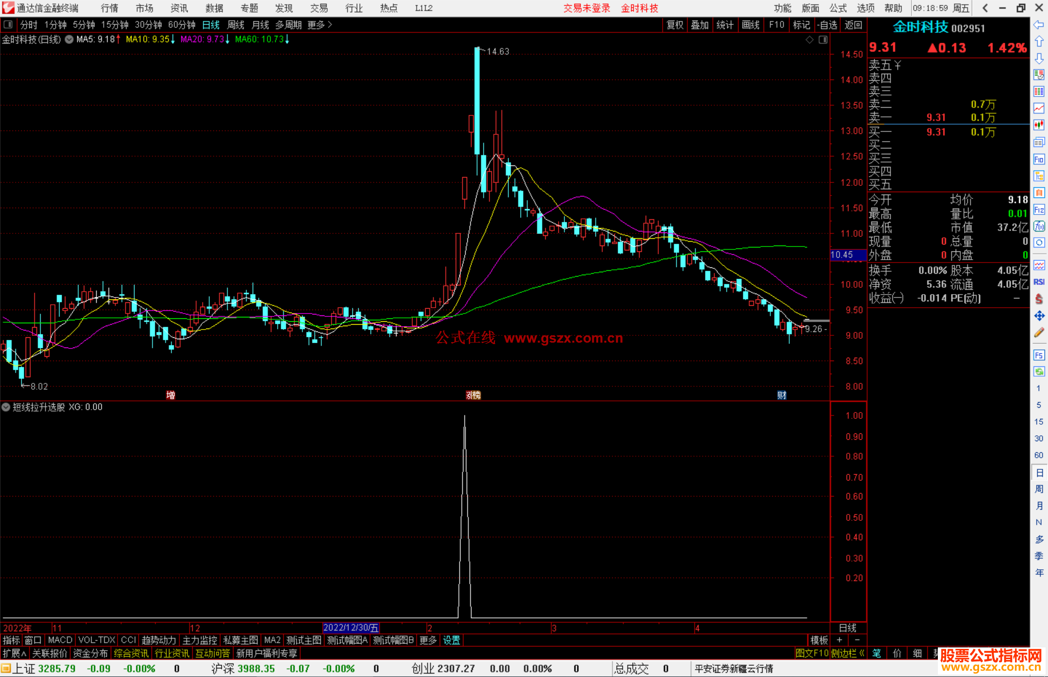The width and height of the screenshot is (1048, 677).
Task: Click the plus button next to 模板
Action: coord(840,640)
